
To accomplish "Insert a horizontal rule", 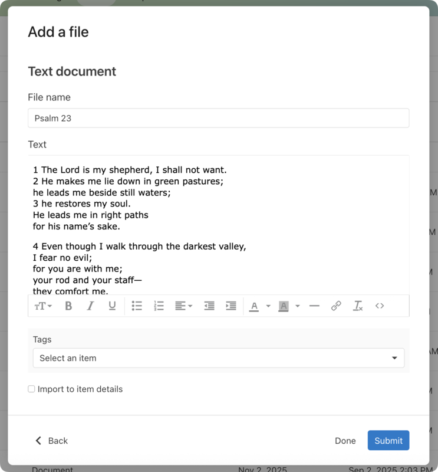I will 315,306.
